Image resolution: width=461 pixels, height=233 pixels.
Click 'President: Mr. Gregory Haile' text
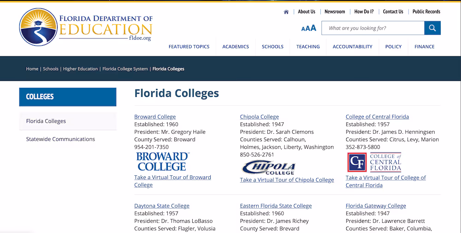coord(170,132)
